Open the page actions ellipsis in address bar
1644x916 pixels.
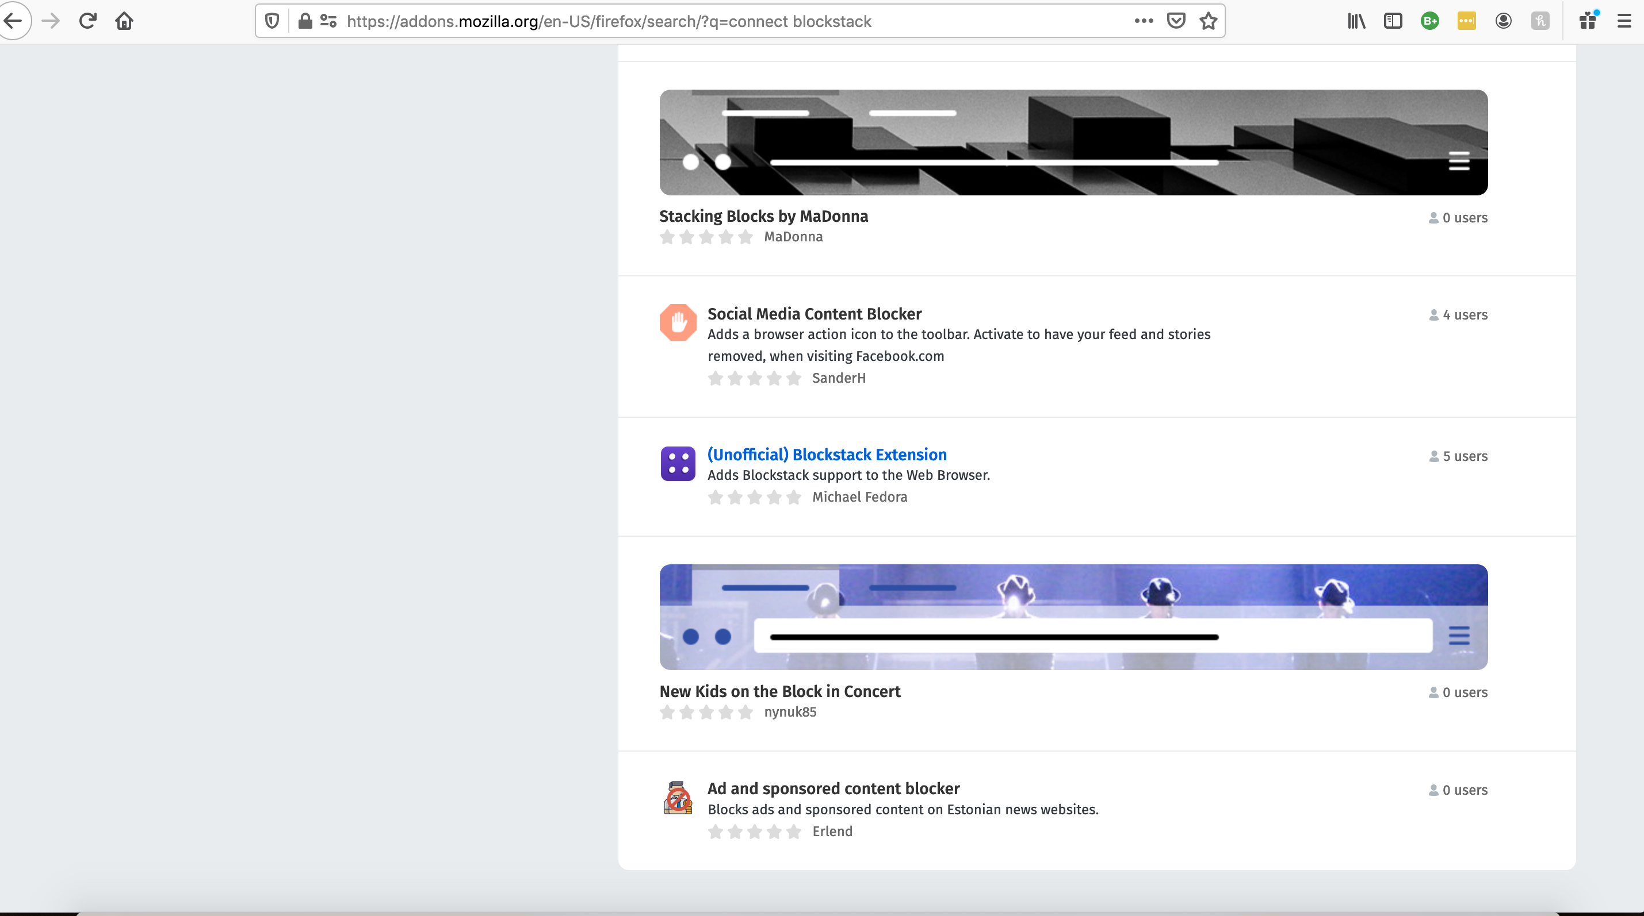coord(1144,21)
